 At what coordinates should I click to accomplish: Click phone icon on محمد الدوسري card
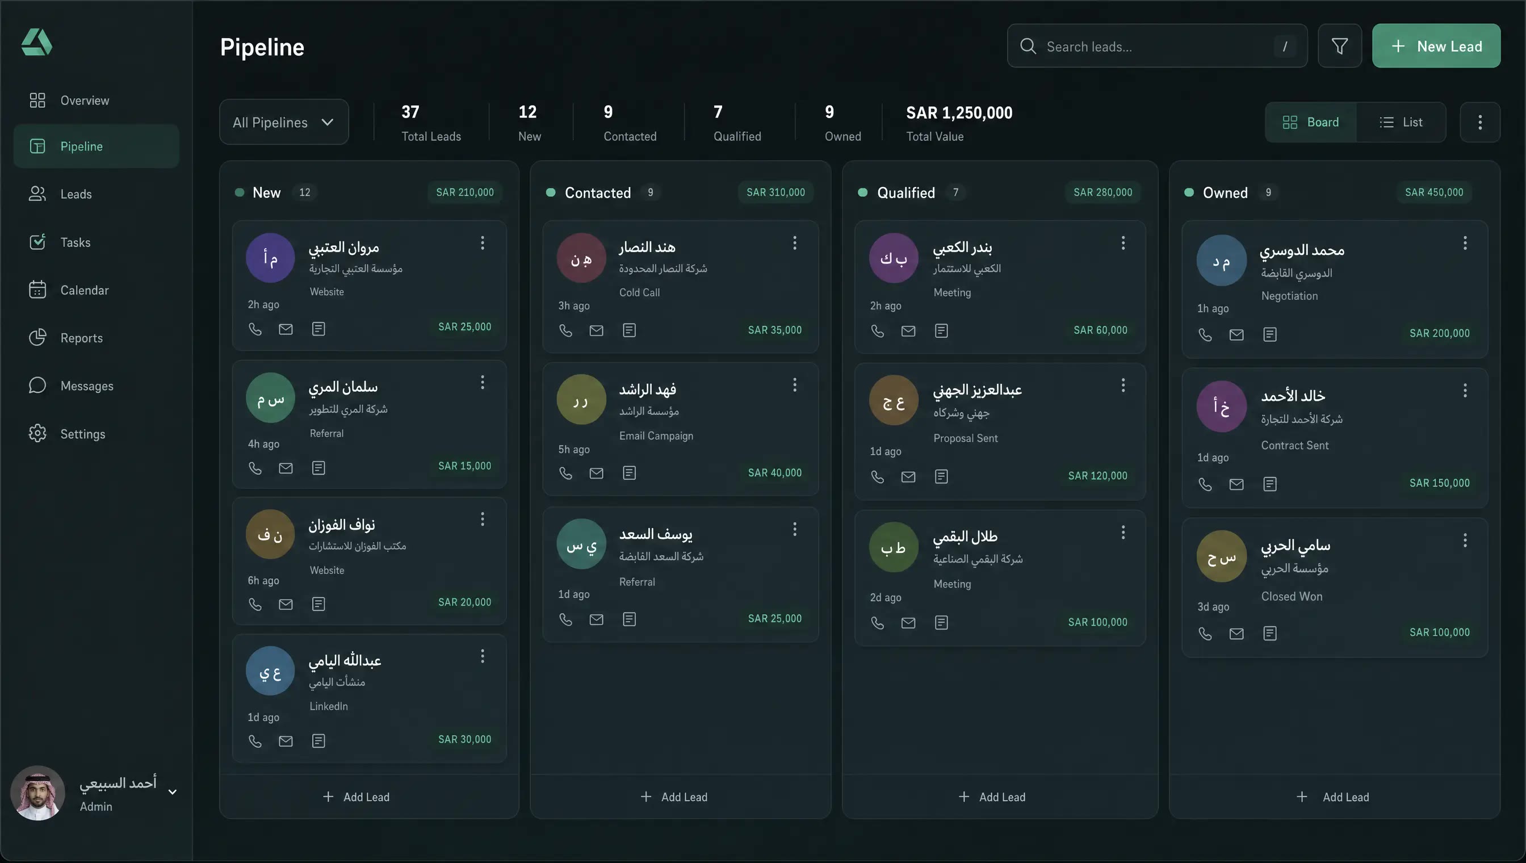(x=1205, y=335)
